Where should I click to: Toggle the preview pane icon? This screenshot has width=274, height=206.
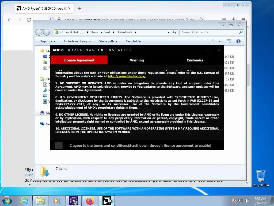pyautogui.click(x=229, y=41)
